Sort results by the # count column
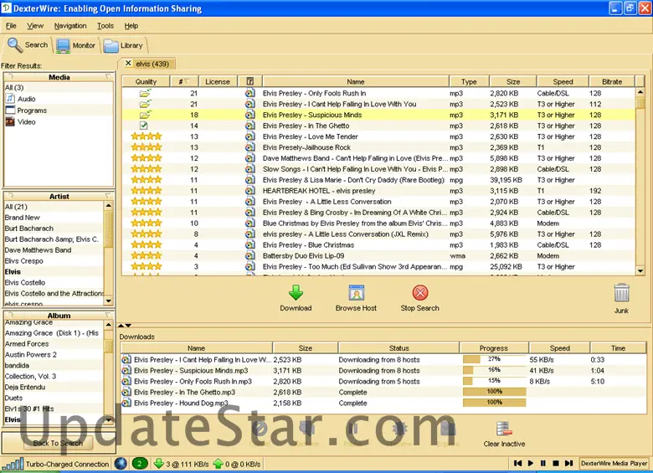653x473 pixels. pyautogui.click(x=183, y=81)
